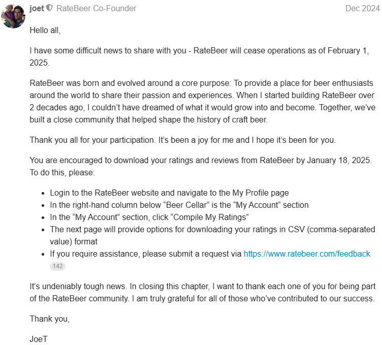Click the username joet in post header
The width and height of the screenshot is (382, 345).
[37, 8]
